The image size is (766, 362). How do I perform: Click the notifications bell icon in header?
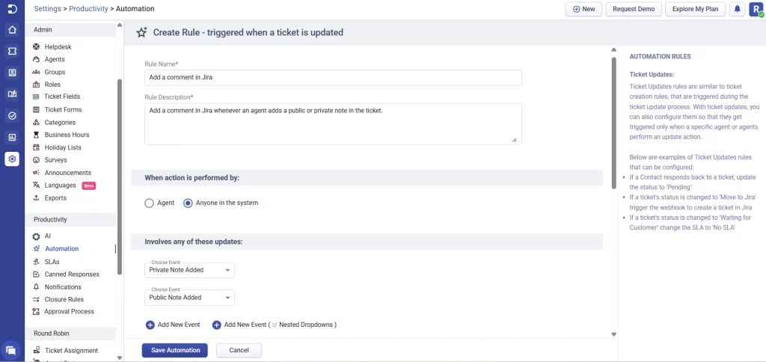(737, 9)
